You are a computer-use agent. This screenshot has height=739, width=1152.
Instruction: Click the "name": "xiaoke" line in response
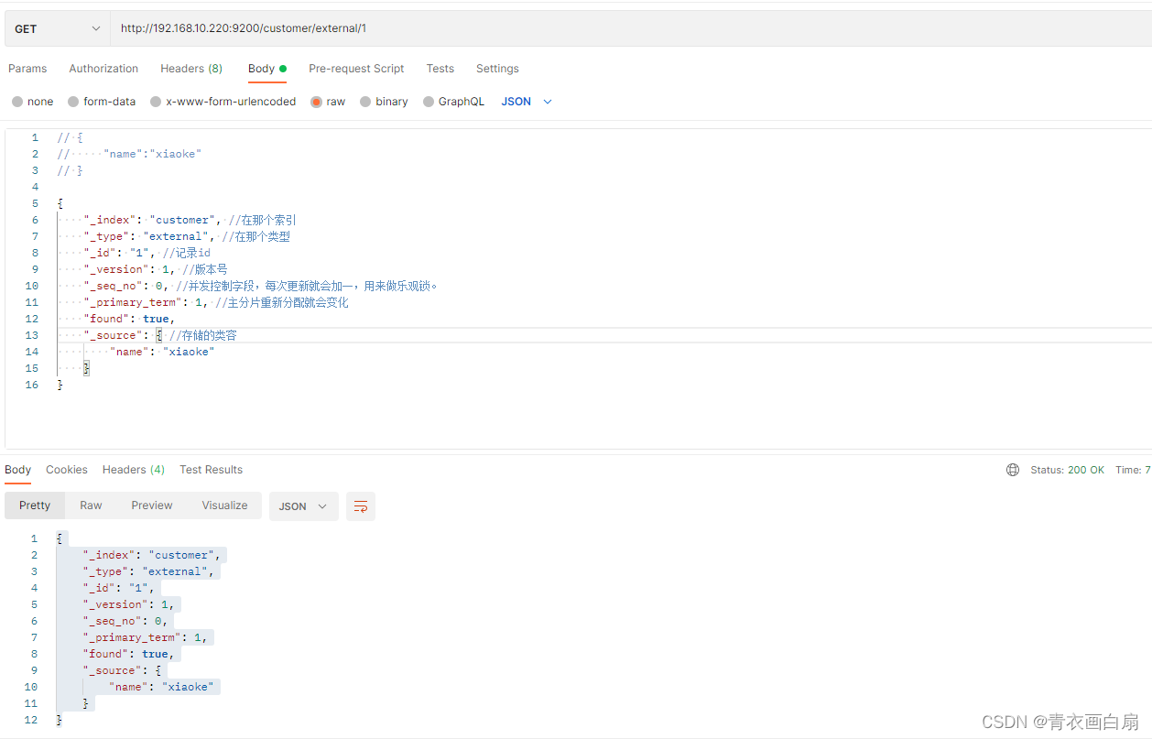coord(164,687)
